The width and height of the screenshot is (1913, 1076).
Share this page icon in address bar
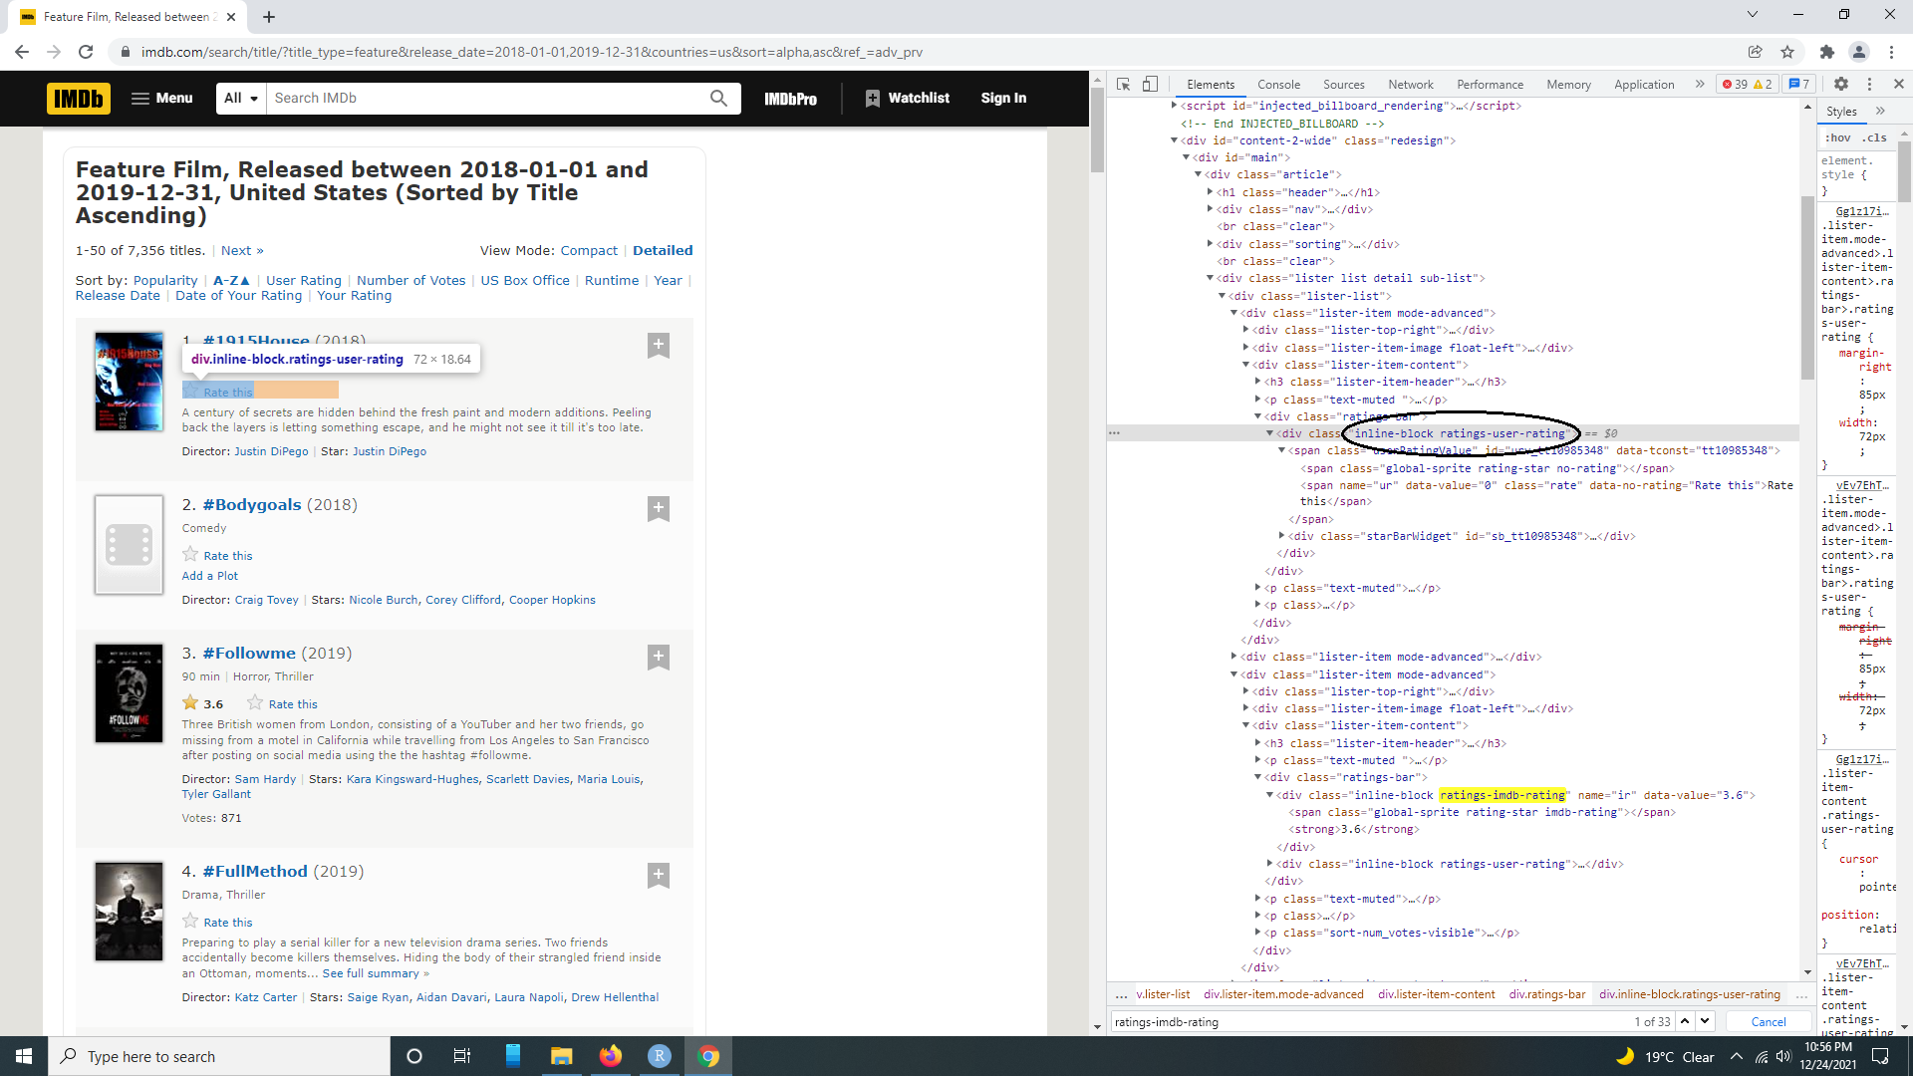tap(1755, 52)
